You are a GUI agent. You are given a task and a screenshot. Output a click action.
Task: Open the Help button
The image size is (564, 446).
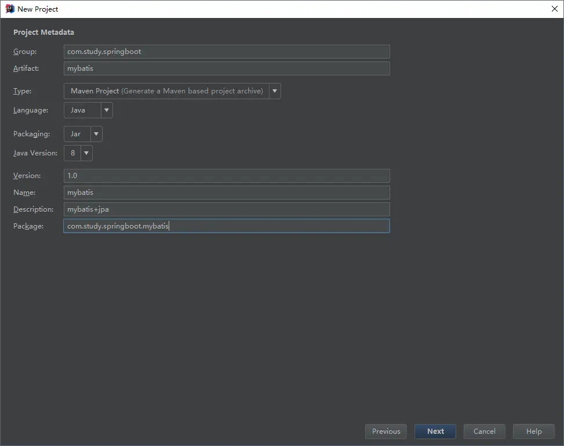534,432
